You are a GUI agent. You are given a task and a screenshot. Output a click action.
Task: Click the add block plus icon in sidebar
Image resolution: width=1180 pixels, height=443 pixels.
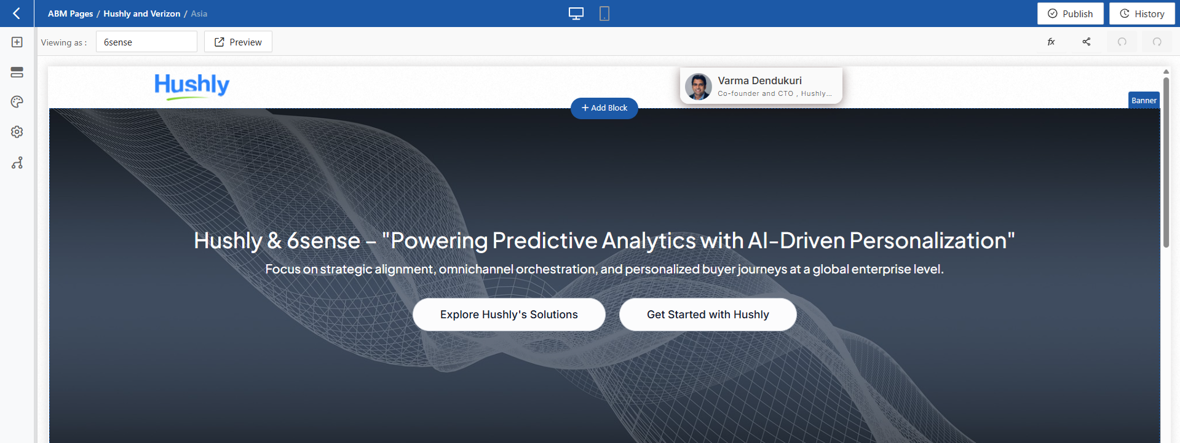17,42
